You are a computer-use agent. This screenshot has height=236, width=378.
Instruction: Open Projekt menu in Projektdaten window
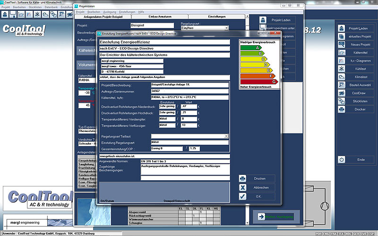coord(80,12)
